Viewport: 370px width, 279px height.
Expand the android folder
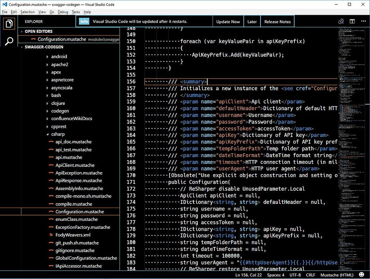point(47,57)
